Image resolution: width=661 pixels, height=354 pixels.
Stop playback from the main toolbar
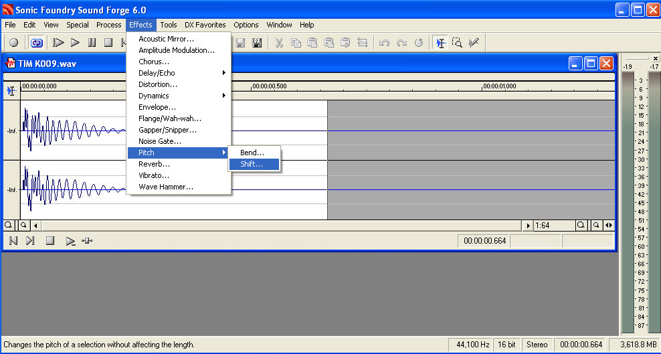[x=108, y=43]
